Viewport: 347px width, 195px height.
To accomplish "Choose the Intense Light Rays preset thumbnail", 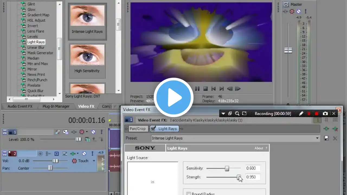I will pyautogui.click(x=87, y=21).
